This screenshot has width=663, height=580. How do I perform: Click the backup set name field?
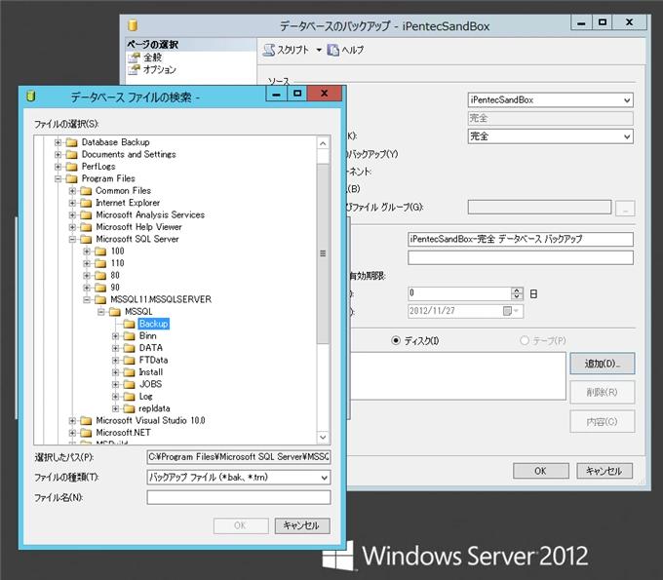click(x=521, y=239)
